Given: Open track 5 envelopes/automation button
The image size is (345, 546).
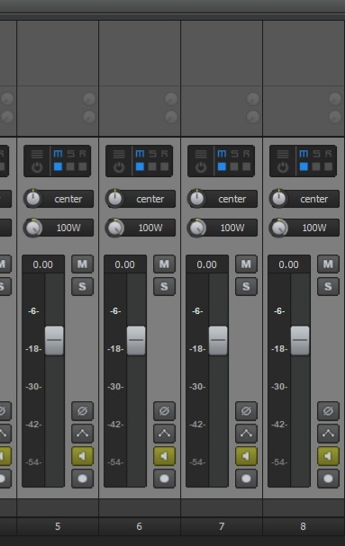Looking at the screenshot, I should click(82, 434).
